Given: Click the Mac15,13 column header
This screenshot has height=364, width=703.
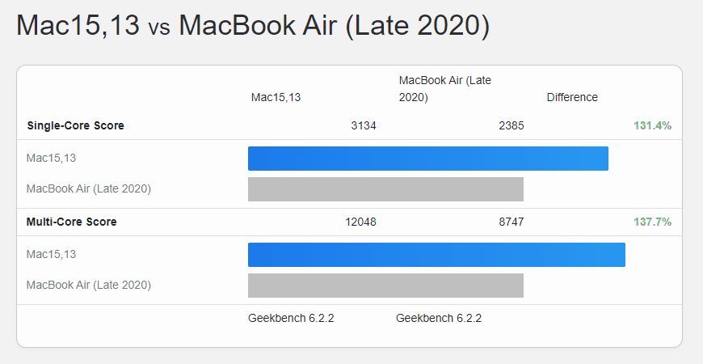Looking at the screenshot, I should point(276,98).
